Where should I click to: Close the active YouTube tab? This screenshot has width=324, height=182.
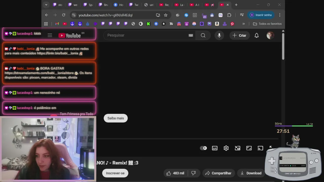(228, 5)
